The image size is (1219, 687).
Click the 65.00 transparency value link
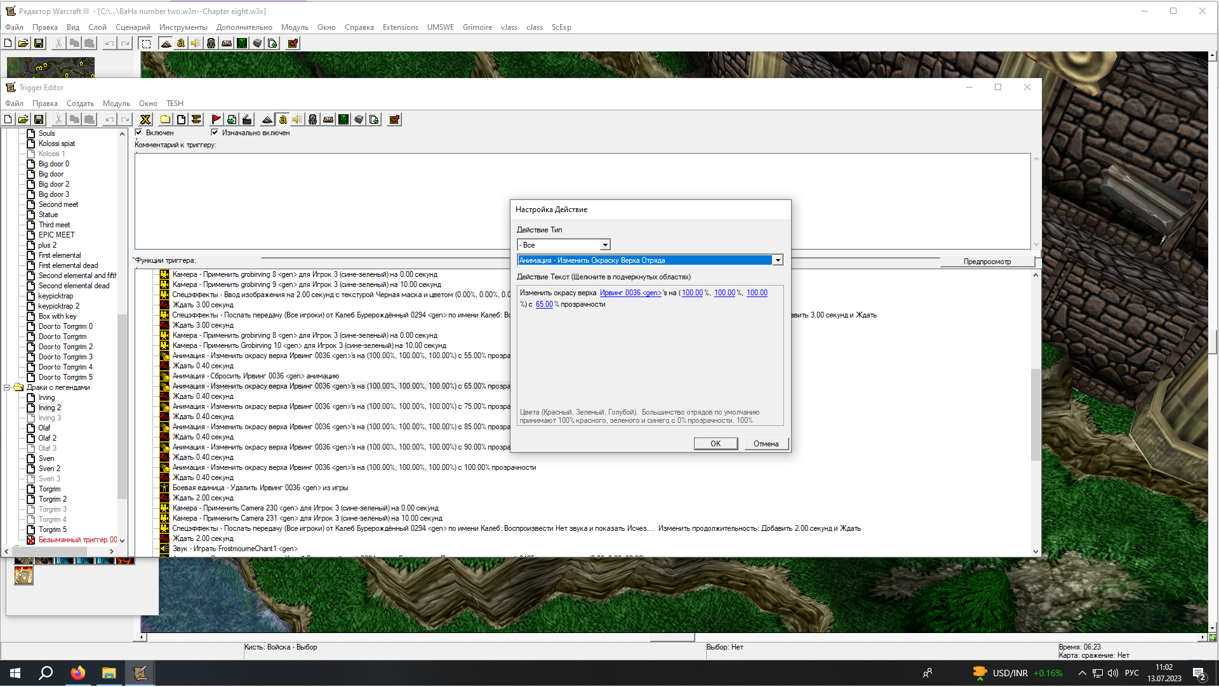click(544, 305)
